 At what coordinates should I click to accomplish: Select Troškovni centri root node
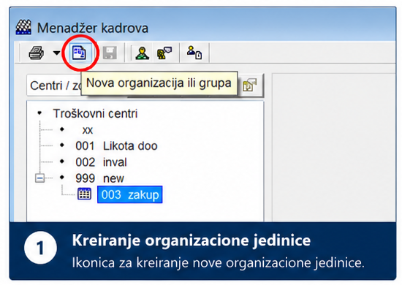(x=95, y=113)
